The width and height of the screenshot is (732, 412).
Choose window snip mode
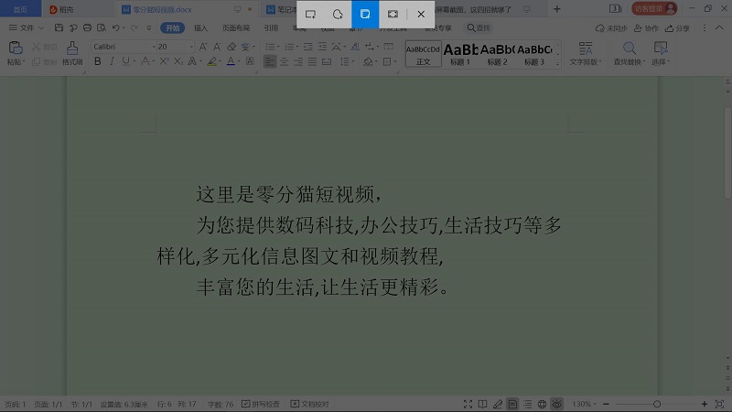coord(365,15)
